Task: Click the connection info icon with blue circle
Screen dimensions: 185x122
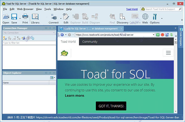Action: point(32,38)
